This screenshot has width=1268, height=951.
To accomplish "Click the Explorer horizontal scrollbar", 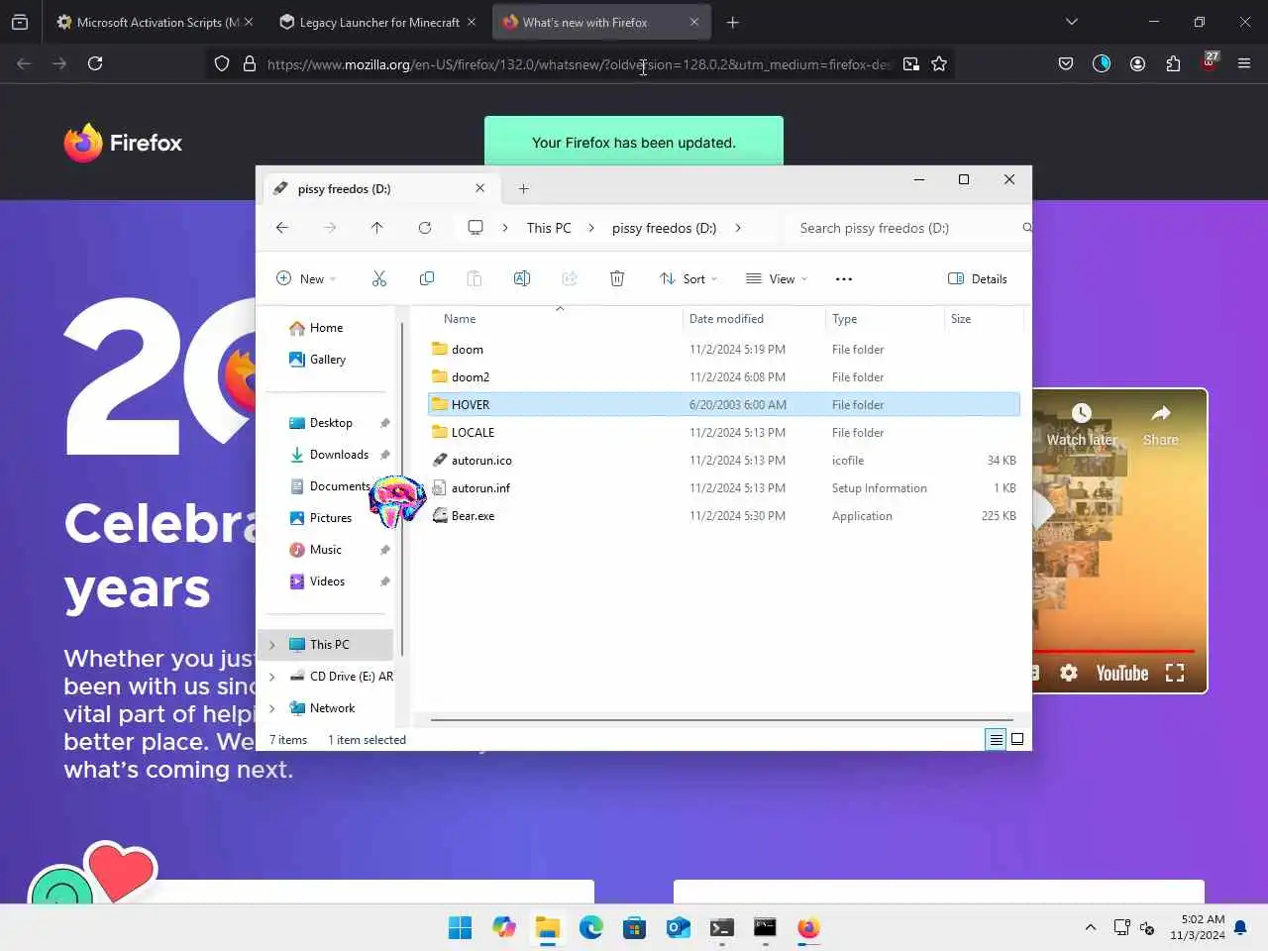I will (722, 720).
